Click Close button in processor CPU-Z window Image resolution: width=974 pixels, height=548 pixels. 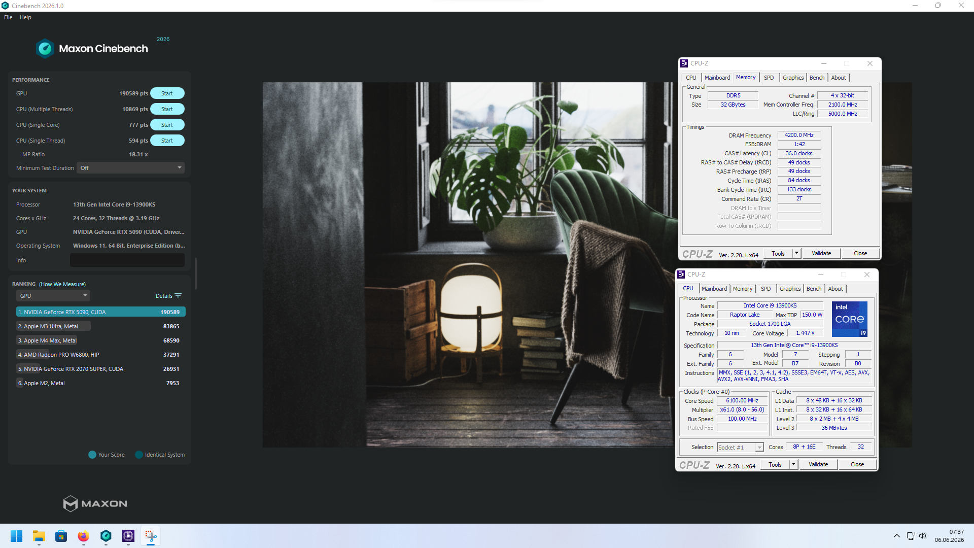click(857, 464)
